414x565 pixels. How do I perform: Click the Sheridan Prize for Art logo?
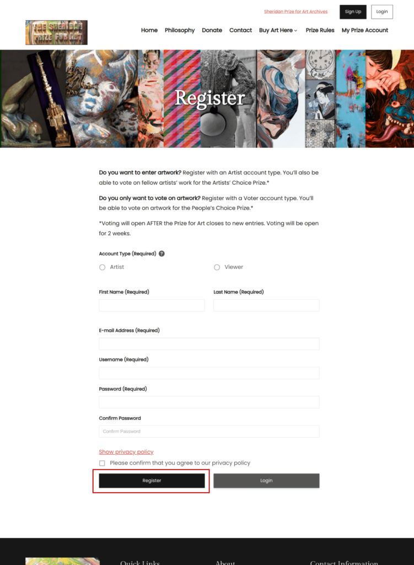tap(56, 33)
